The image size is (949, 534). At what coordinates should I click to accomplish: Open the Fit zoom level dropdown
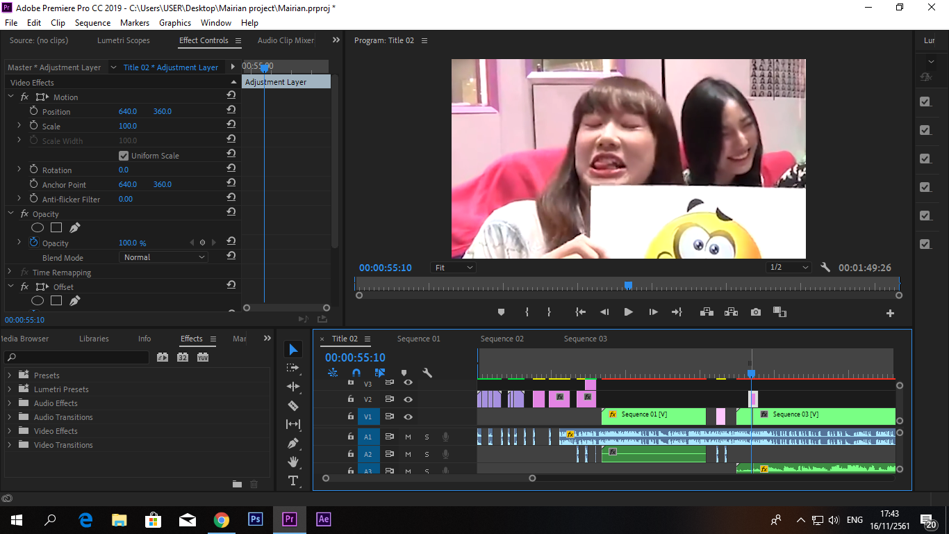click(453, 268)
